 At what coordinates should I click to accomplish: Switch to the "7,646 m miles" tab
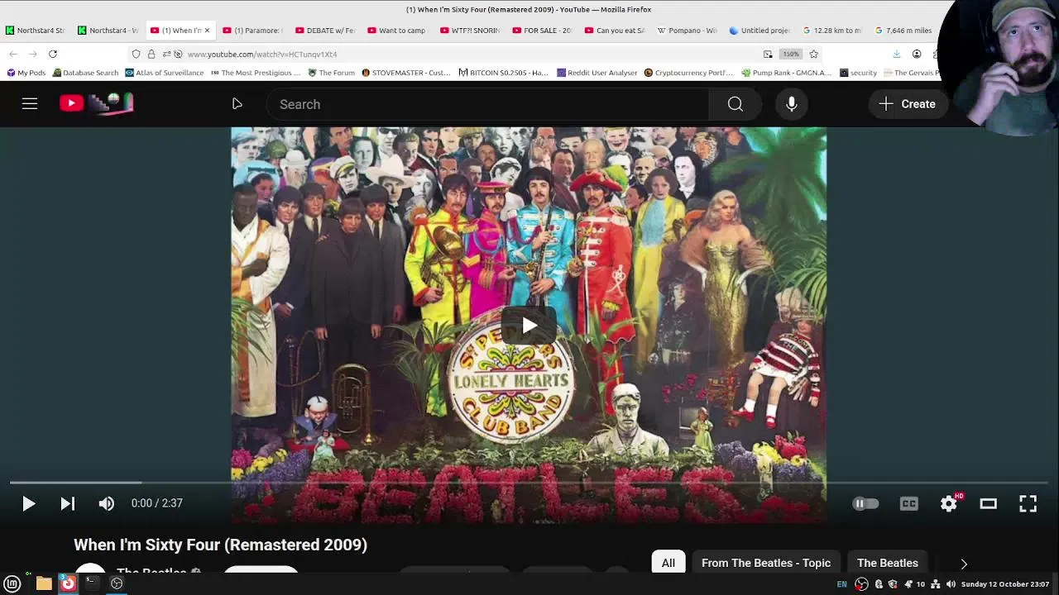click(x=903, y=31)
